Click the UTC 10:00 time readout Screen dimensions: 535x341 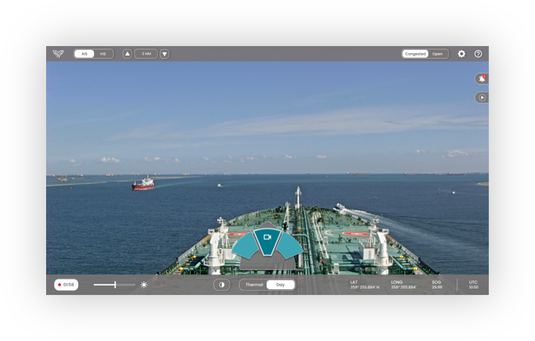(x=473, y=285)
